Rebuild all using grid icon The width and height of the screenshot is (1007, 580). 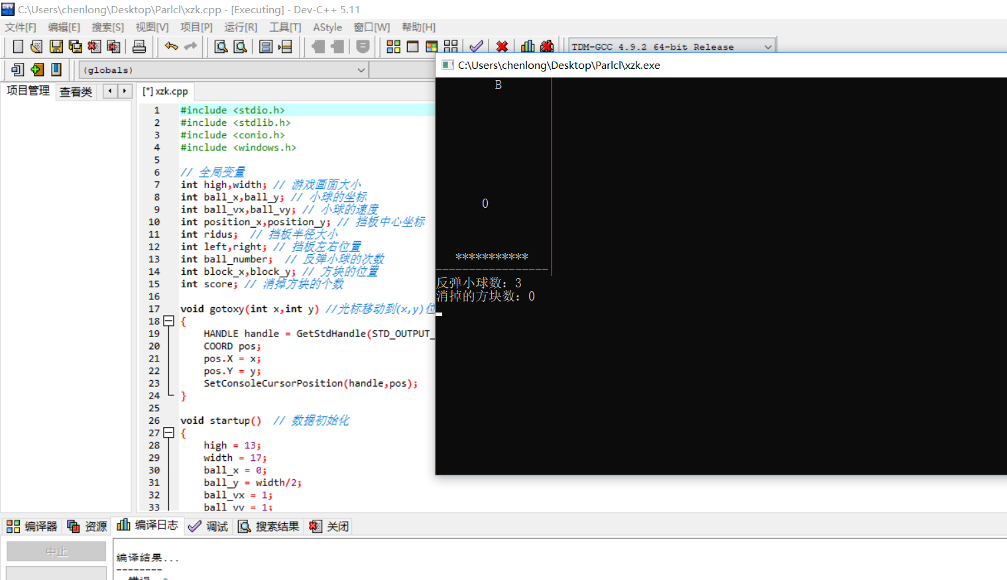tap(451, 46)
